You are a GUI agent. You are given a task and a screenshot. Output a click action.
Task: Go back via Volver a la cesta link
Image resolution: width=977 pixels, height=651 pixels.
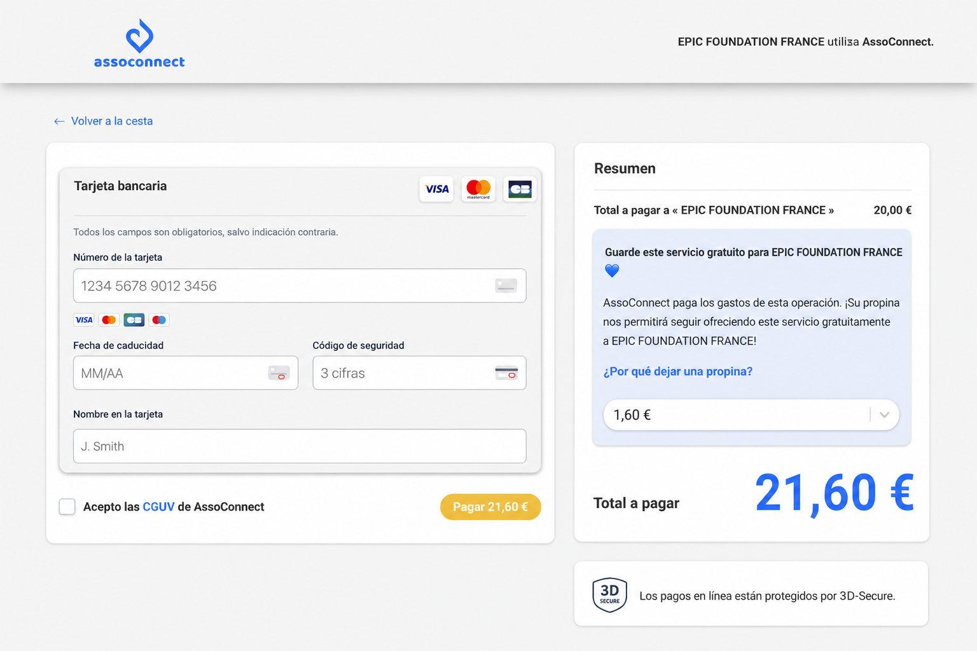tap(112, 121)
